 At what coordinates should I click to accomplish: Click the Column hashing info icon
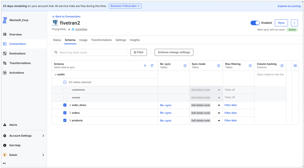[x=282, y=66]
